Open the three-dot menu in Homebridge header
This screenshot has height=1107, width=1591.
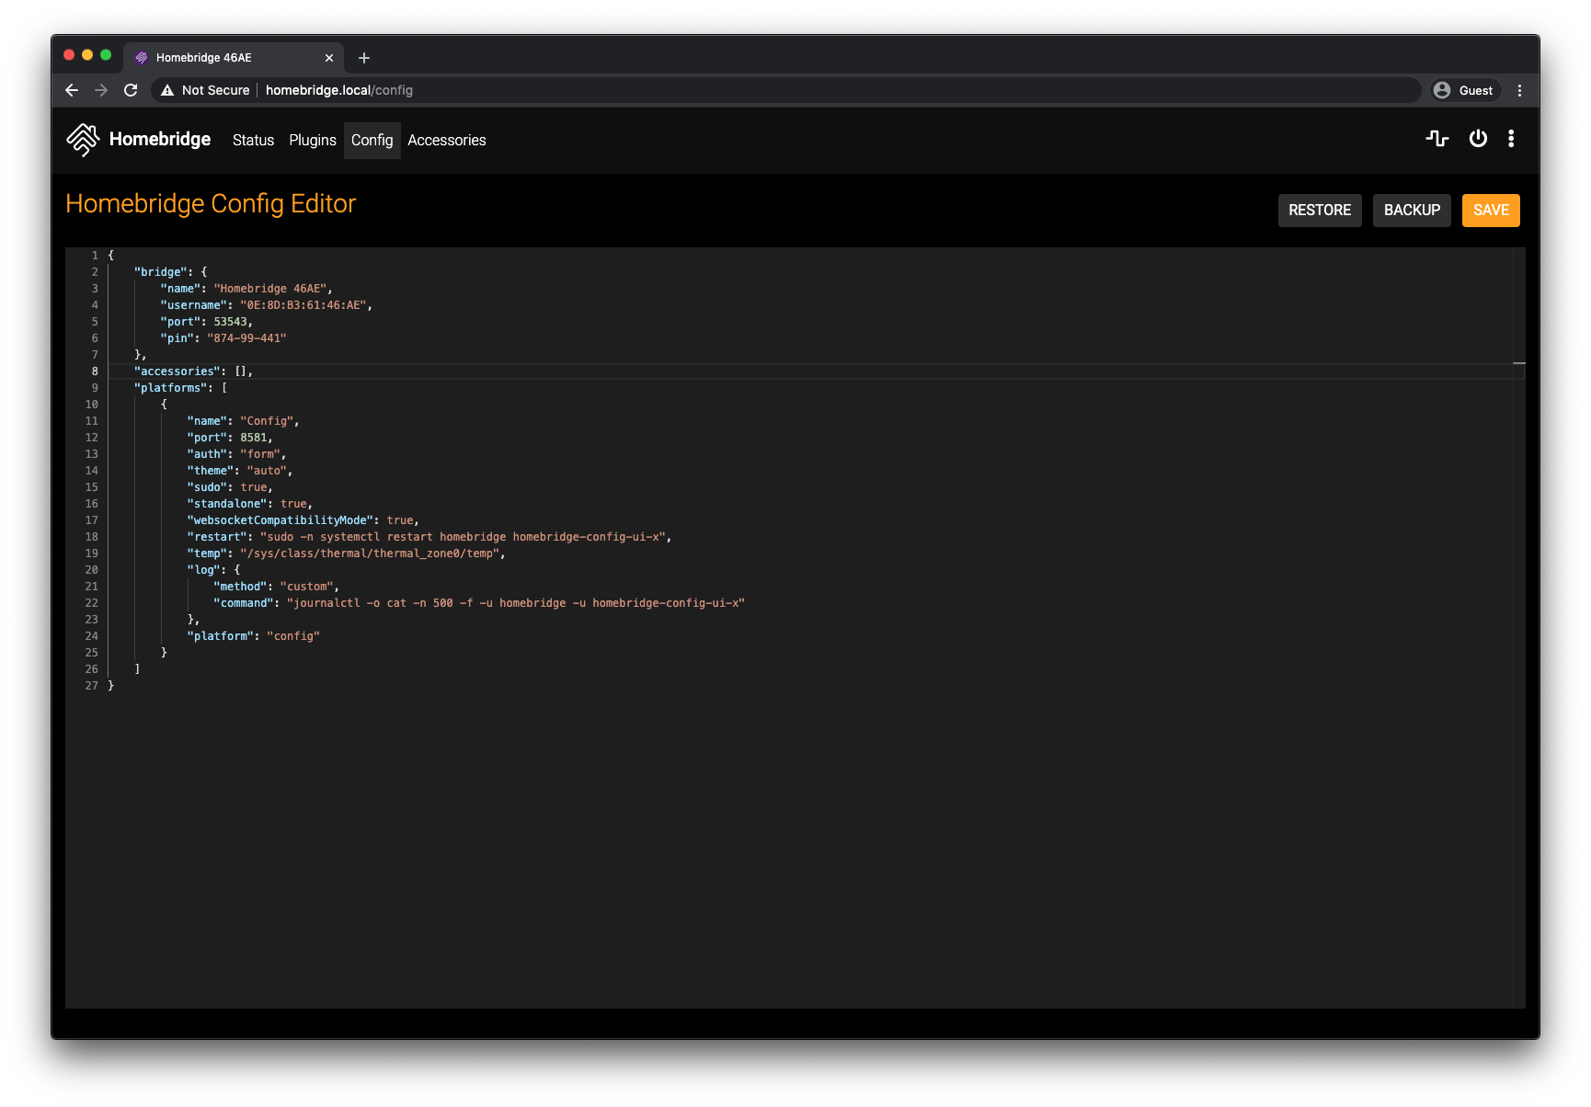coord(1511,139)
